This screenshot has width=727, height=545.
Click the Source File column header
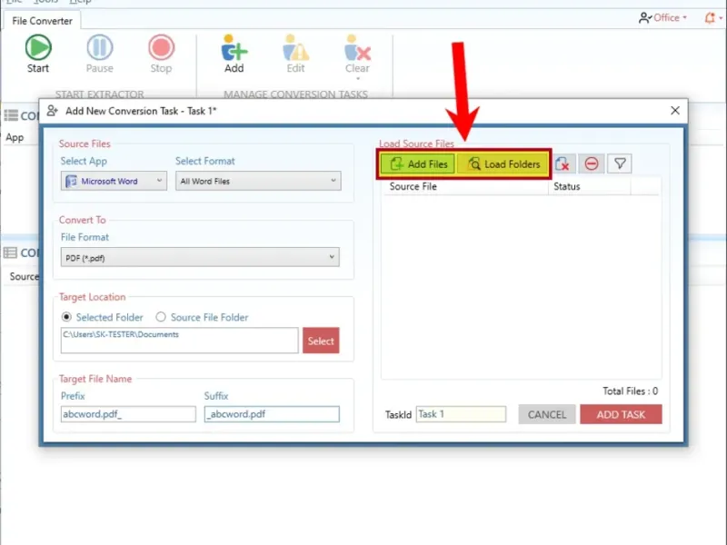tap(413, 186)
